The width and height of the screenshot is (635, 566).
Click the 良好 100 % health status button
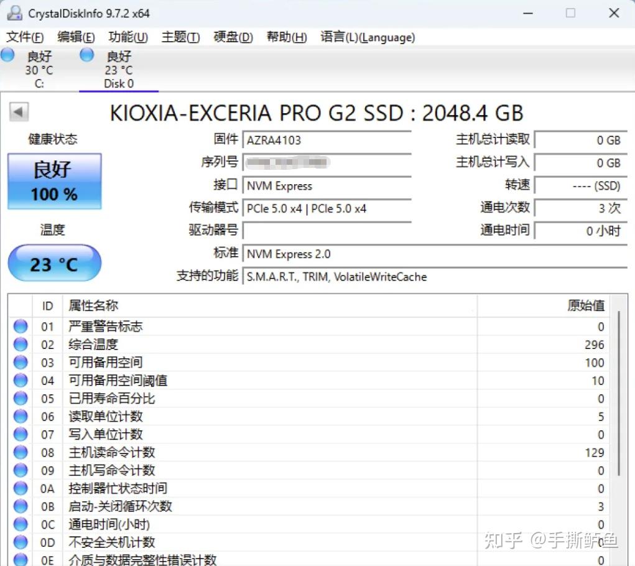(55, 181)
